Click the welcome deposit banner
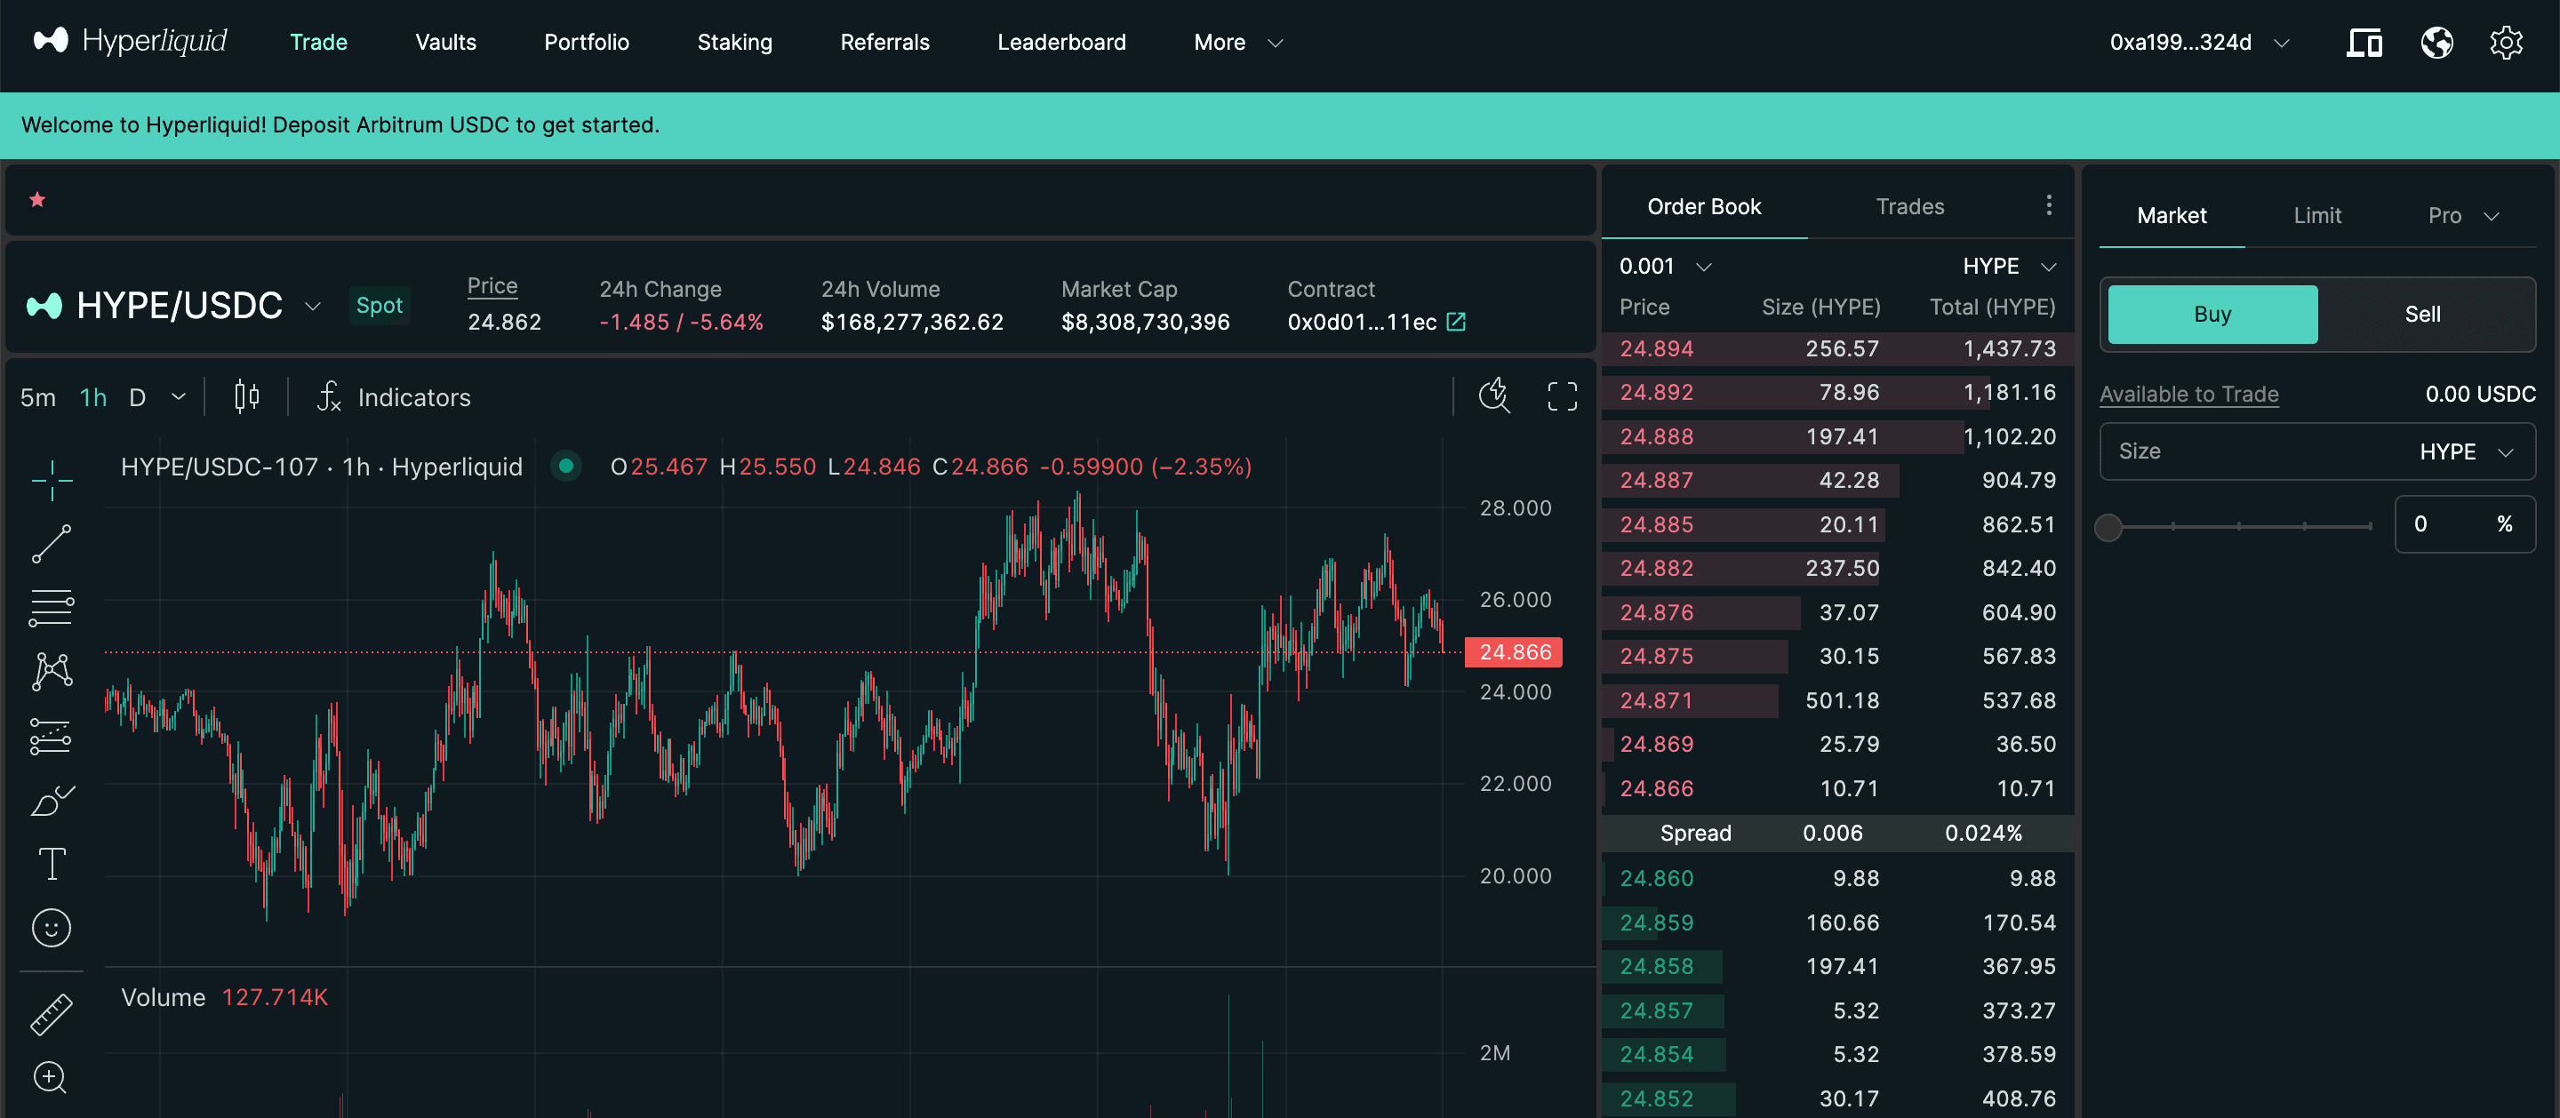The image size is (2560, 1118). point(1280,125)
